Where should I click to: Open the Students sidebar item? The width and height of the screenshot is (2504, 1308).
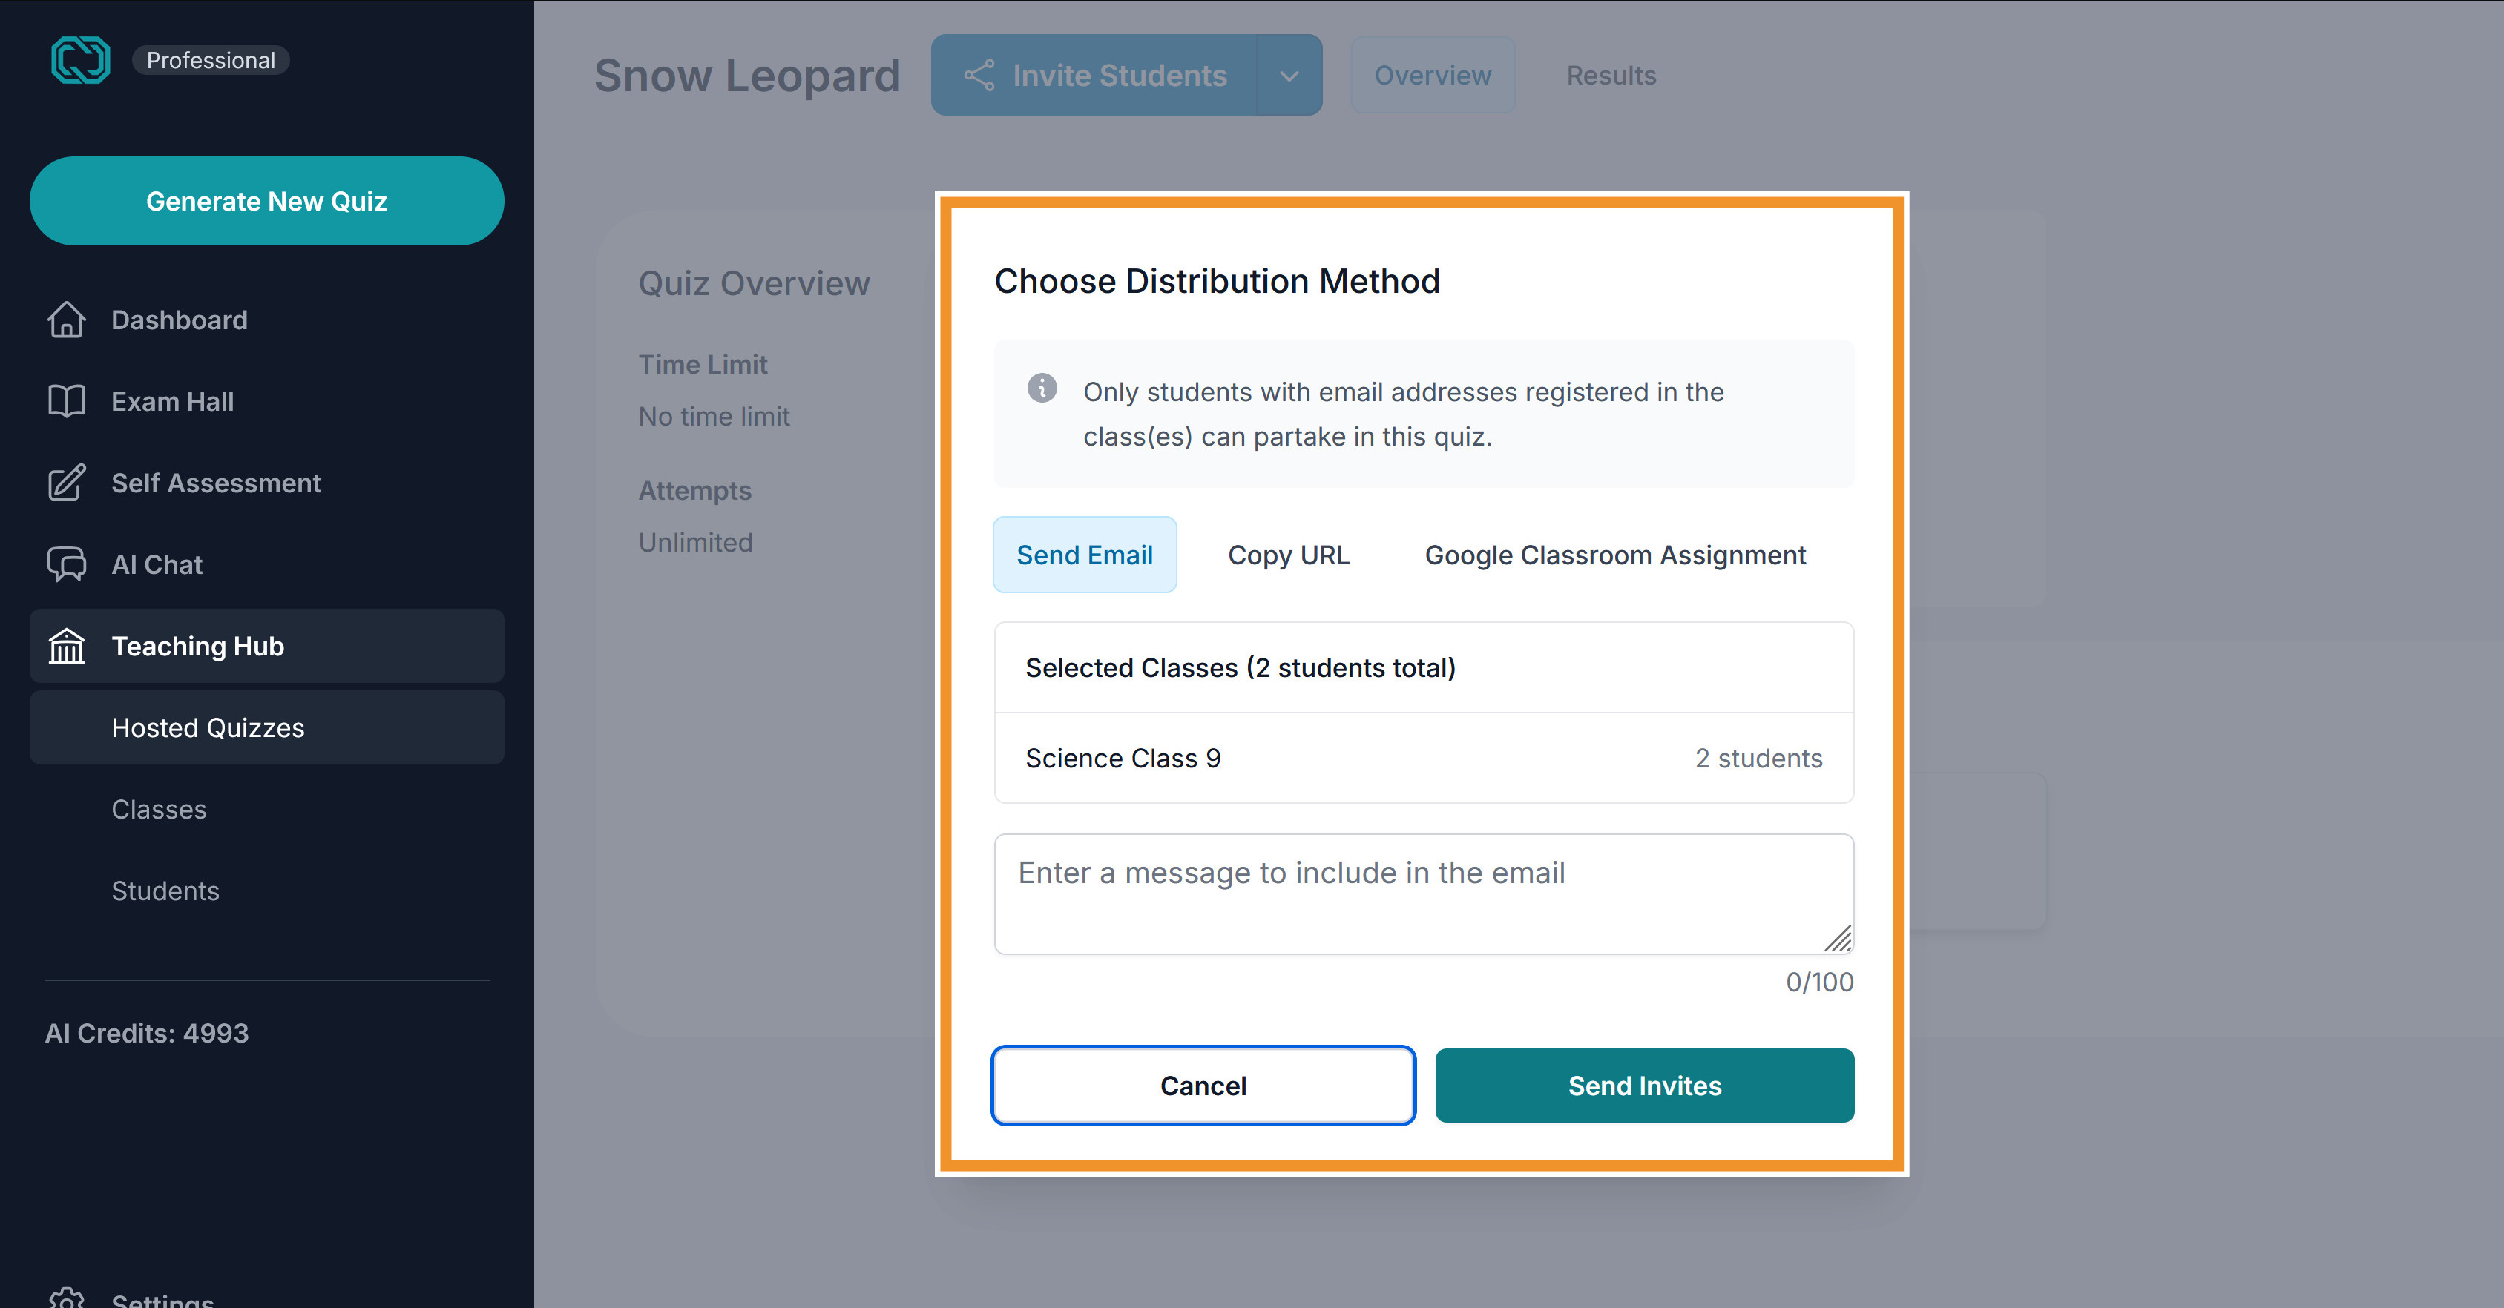[165, 891]
